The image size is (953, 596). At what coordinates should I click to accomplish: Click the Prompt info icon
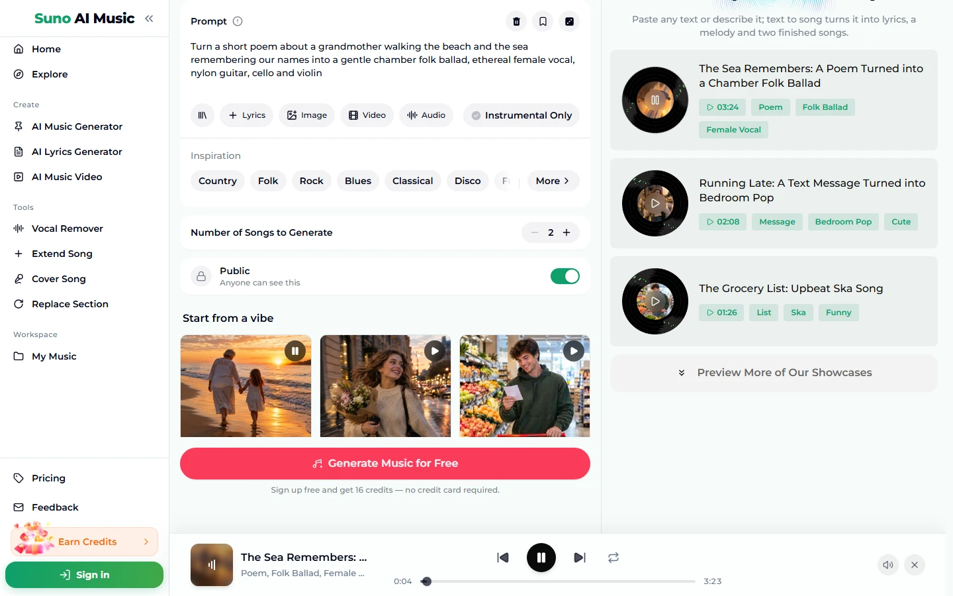238,21
